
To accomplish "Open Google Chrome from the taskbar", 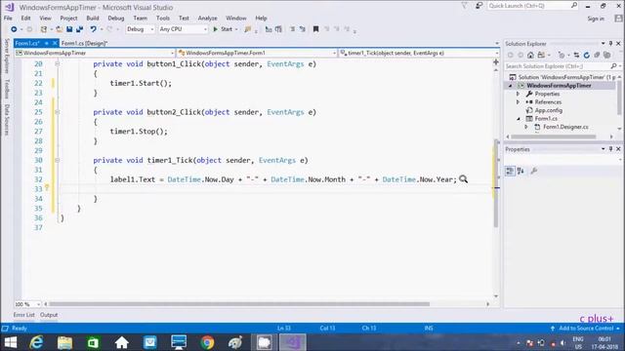I will [207, 342].
